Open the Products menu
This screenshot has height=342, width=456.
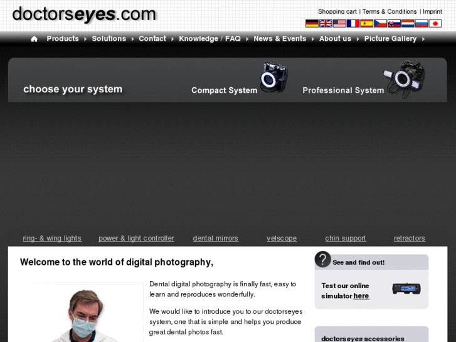coord(63,39)
